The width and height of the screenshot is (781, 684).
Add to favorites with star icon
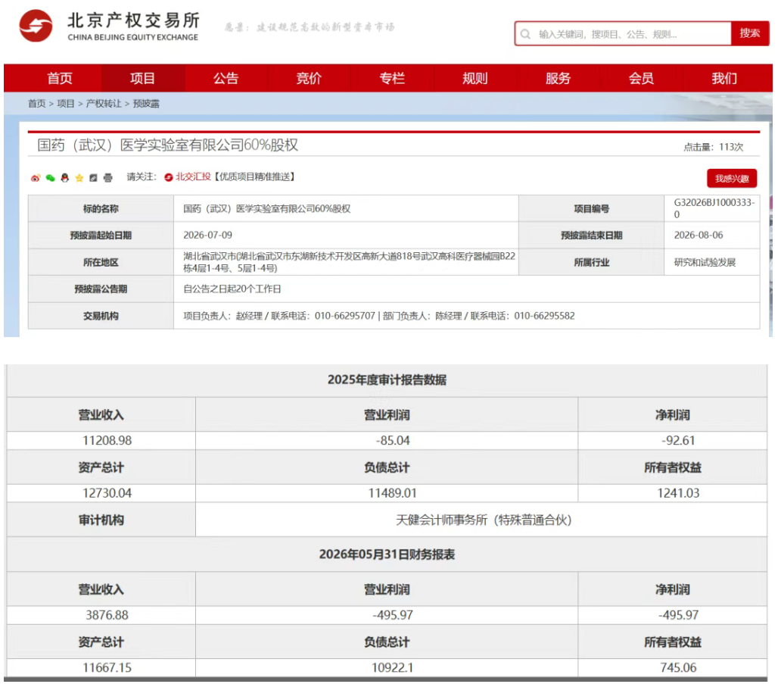79,178
